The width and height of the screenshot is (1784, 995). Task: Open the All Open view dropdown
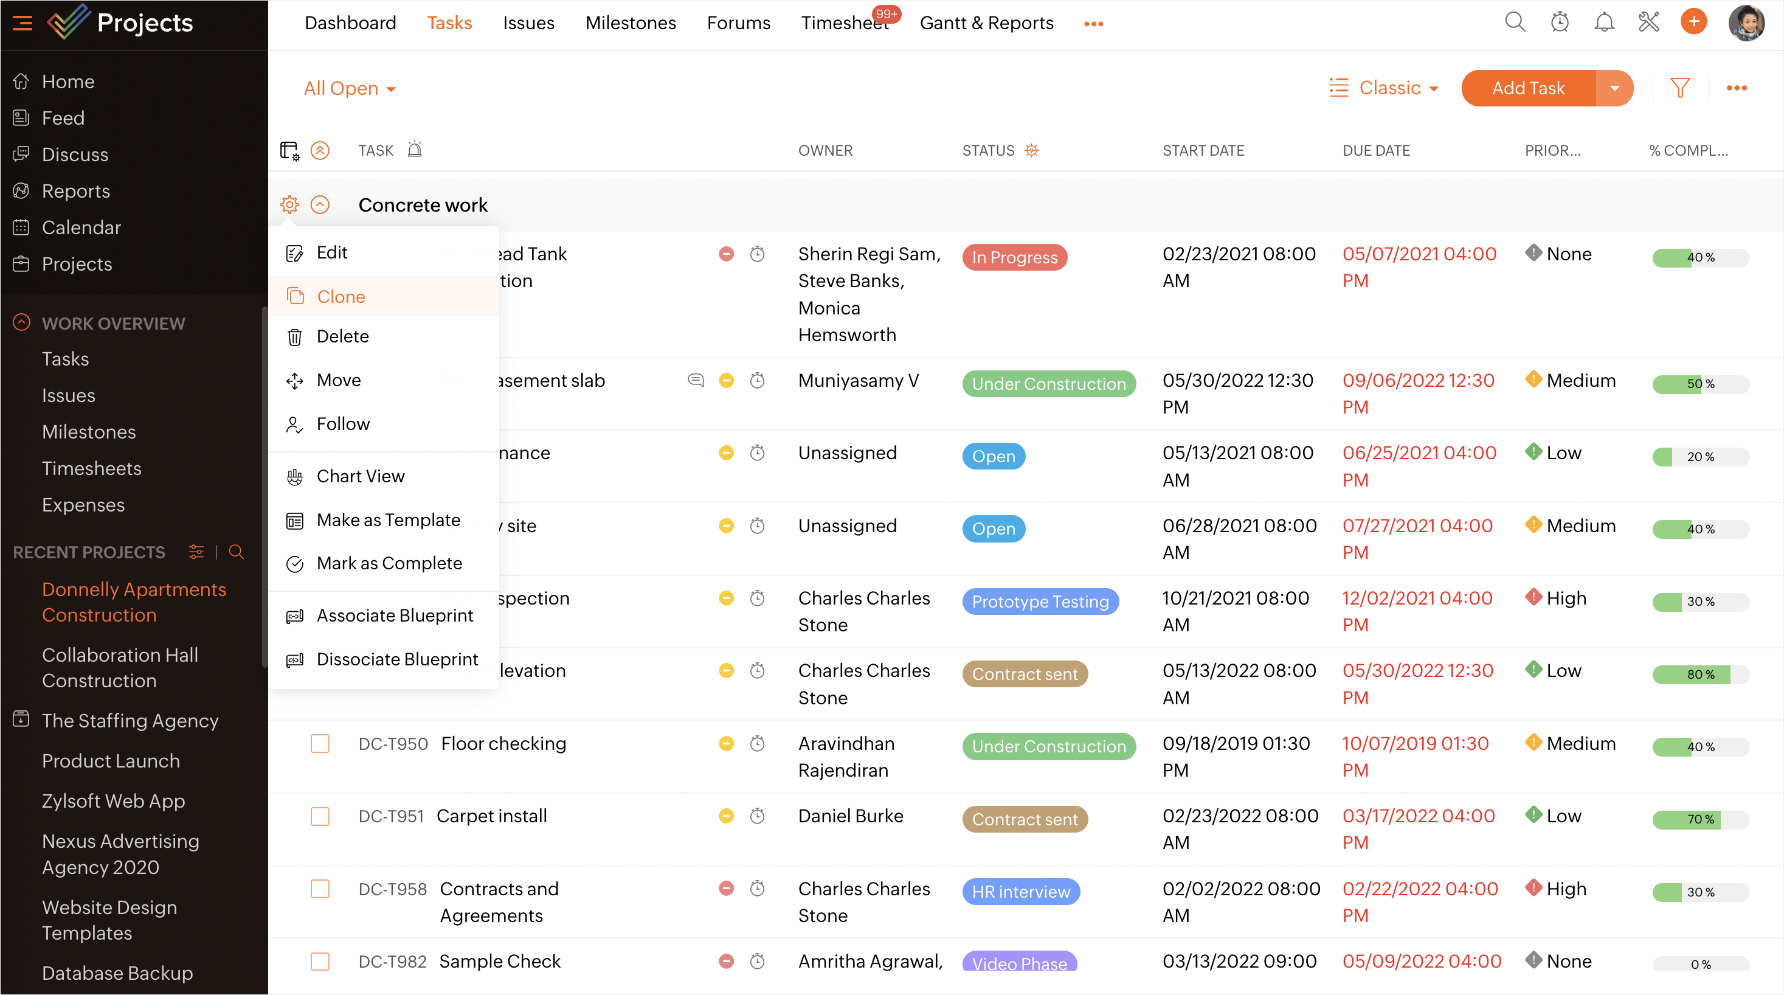350,89
